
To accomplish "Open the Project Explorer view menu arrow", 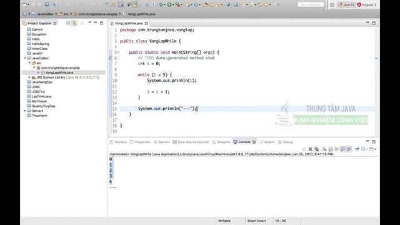I will (x=90, y=22).
